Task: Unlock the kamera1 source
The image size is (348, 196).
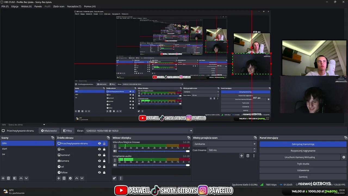Action: coord(104,155)
